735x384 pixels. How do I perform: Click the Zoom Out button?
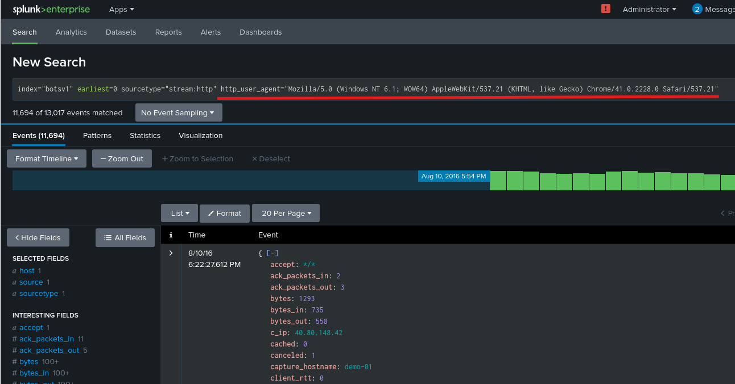point(122,158)
